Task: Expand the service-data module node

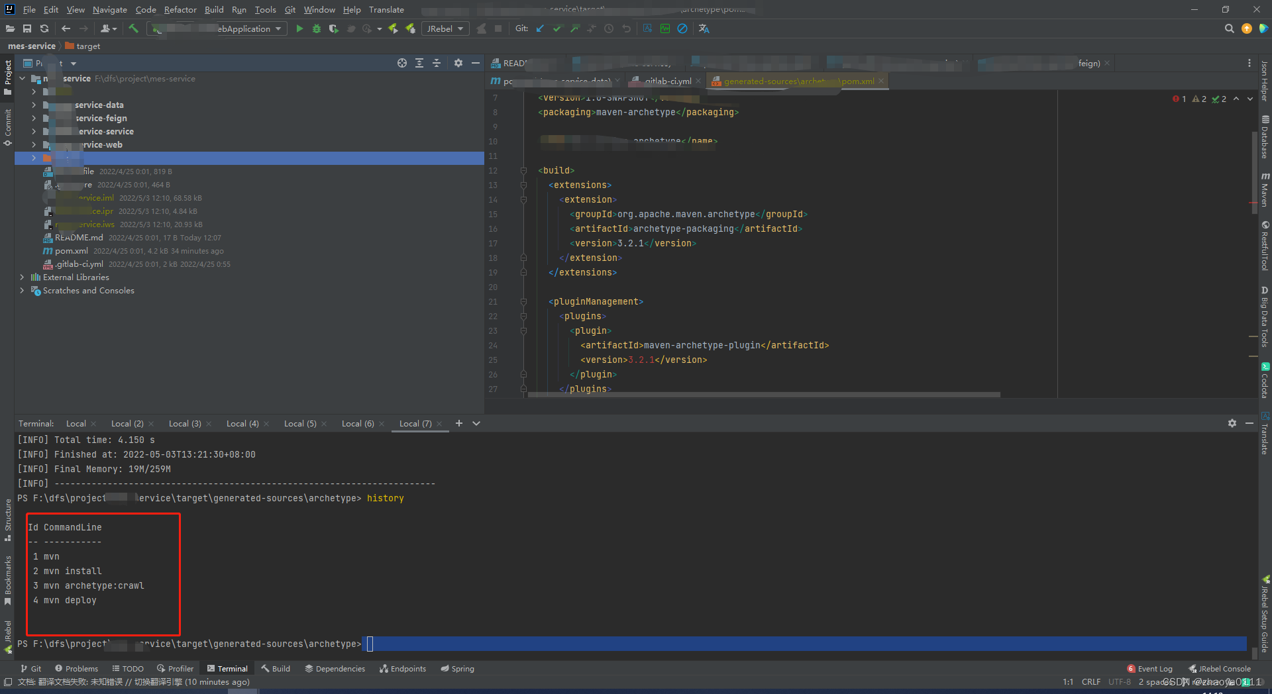Action: pos(34,105)
